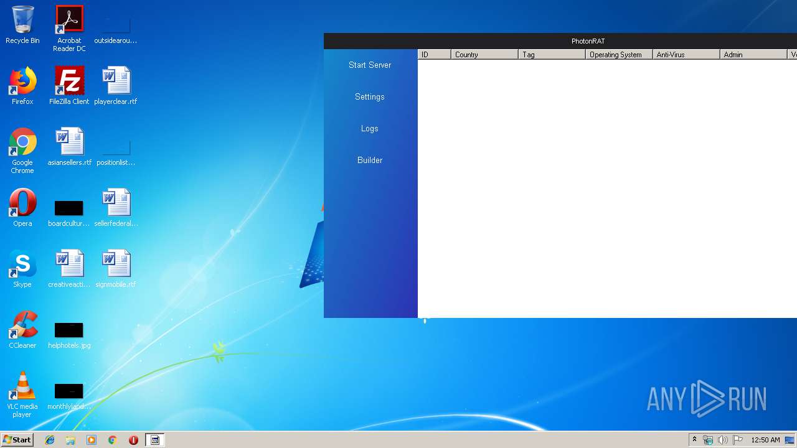Image resolution: width=797 pixels, height=448 pixels.
Task: Select the monthlyland... desktop file
Action: click(x=69, y=396)
